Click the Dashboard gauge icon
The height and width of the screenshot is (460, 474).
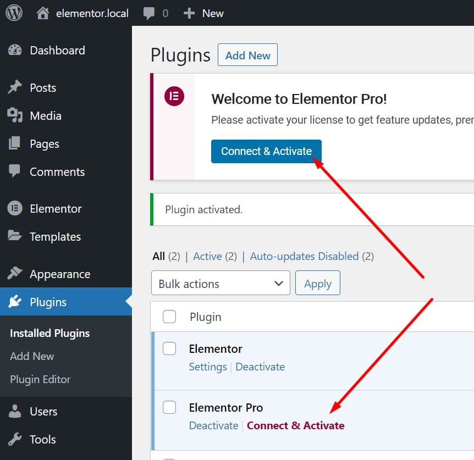pos(15,51)
